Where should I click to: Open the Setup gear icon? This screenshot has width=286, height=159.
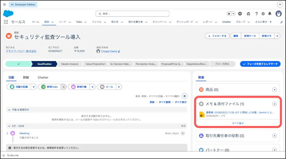click(263, 14)
